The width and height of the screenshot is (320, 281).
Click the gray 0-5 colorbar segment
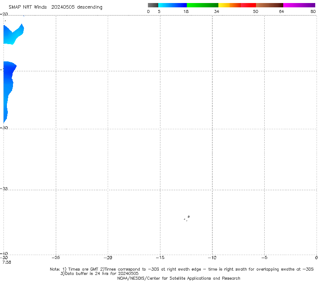coord(153,5)
